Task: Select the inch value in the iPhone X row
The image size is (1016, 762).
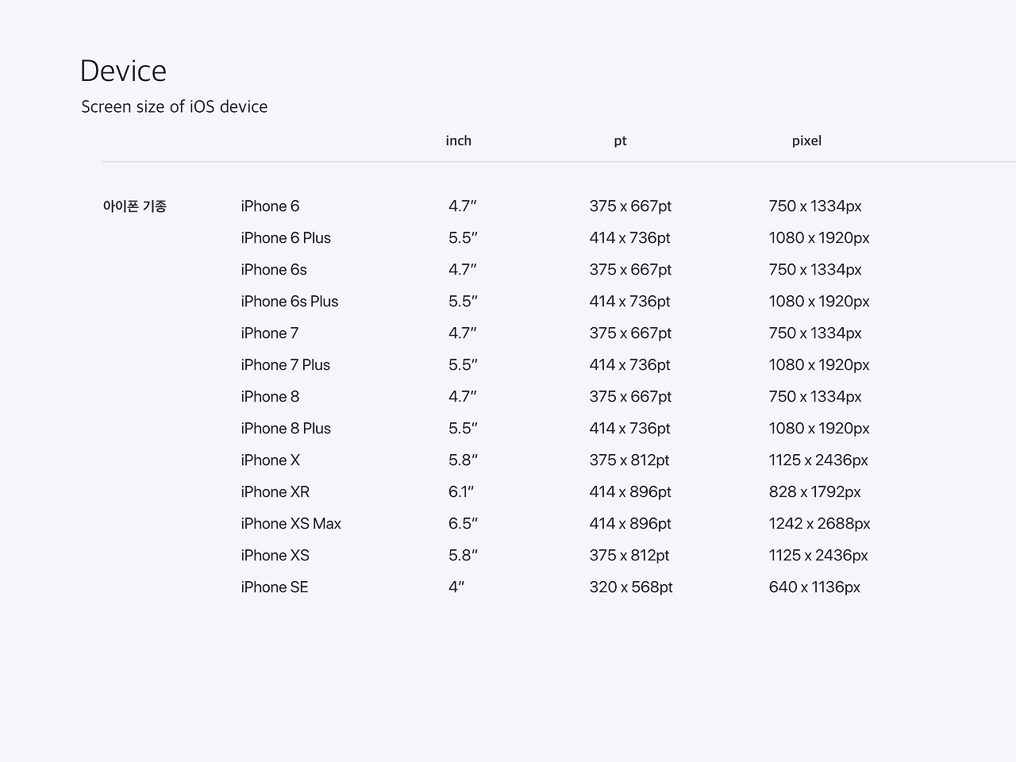Action: coord(463,460)
